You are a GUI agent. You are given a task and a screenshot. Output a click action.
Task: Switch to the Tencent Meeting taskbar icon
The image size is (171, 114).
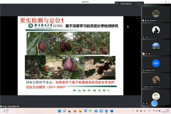point(106,111)
